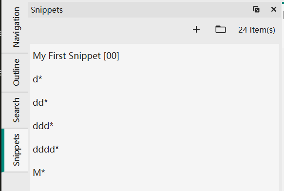Click the teal active-tab indicator beside Snippets
Image resolution: width=284 pixels, height=191 pixels.
tap(3, 150)
